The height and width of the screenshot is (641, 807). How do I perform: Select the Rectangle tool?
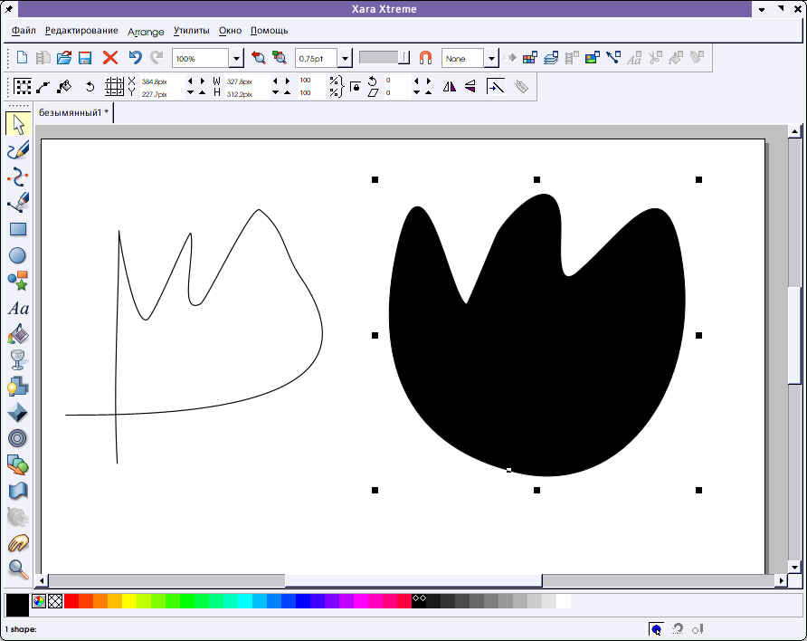tap(17, 230)
